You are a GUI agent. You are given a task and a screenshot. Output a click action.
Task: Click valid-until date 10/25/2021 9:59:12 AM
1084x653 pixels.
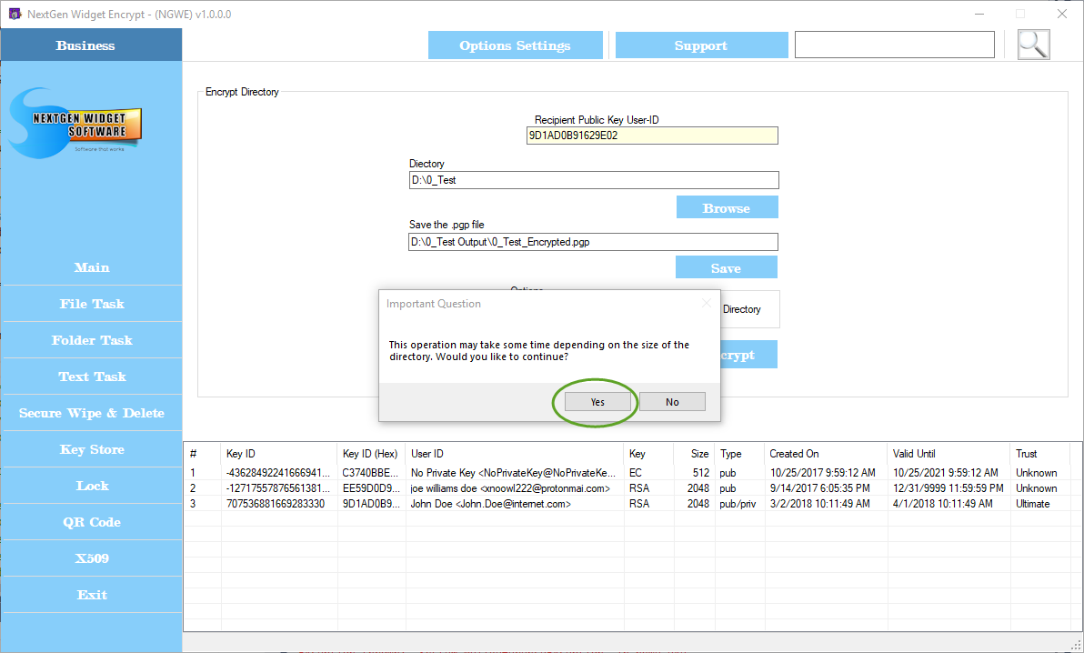click(945, 473)
